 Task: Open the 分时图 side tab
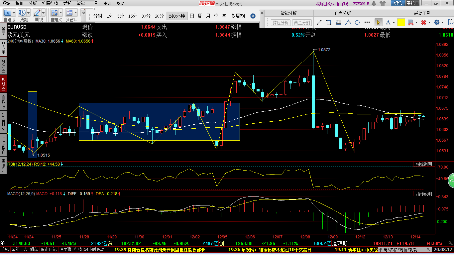(3, 66)
